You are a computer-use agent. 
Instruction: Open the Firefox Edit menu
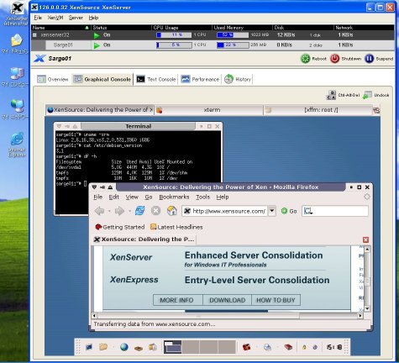tap(114, 197)
